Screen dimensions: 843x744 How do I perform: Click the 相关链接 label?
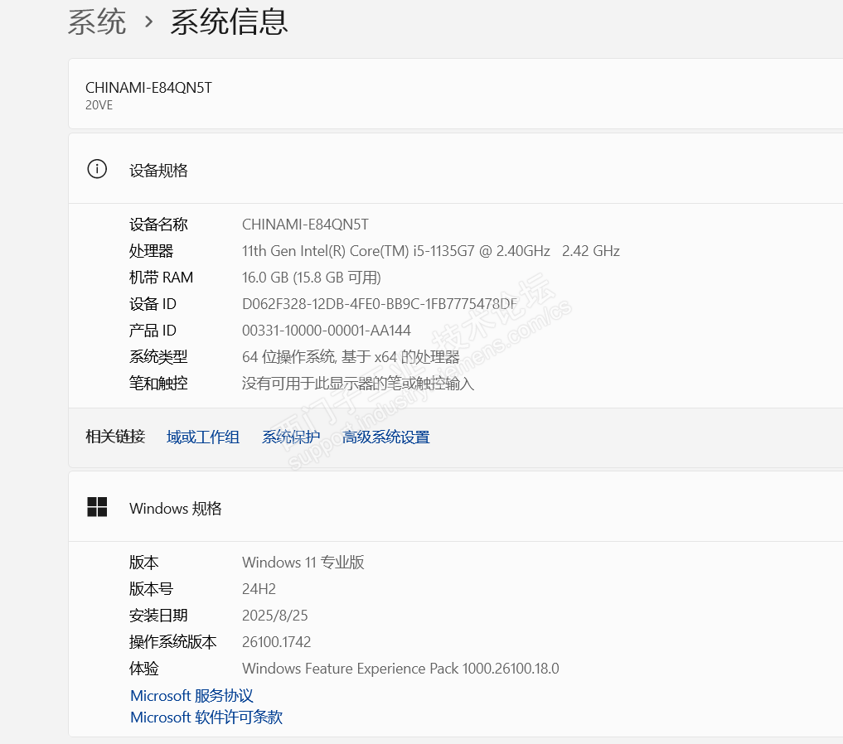[x=115, y=436]
